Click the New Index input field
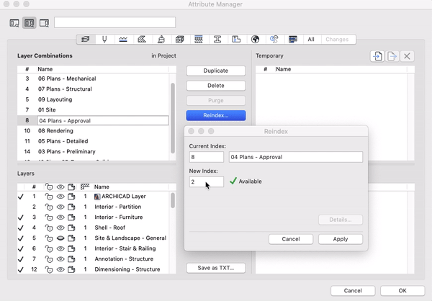 click(x=207, y=182)
